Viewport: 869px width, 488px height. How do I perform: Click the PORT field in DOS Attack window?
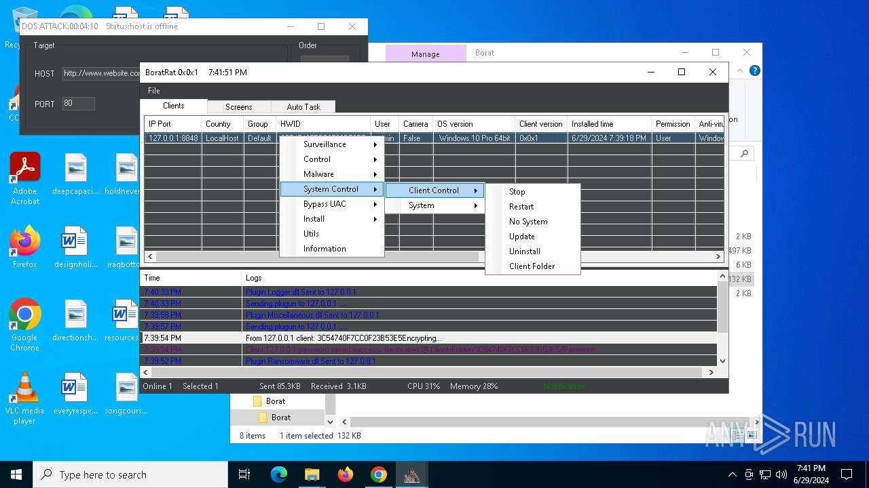[78, 104]
